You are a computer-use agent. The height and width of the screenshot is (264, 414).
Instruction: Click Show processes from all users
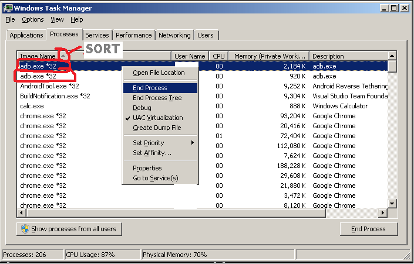coord(69,229)
